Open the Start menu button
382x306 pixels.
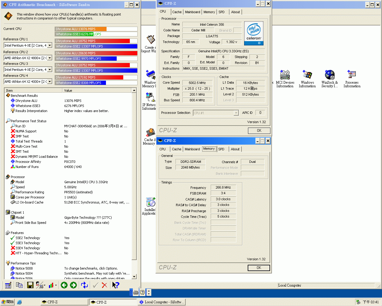click(x=7, y=302)
